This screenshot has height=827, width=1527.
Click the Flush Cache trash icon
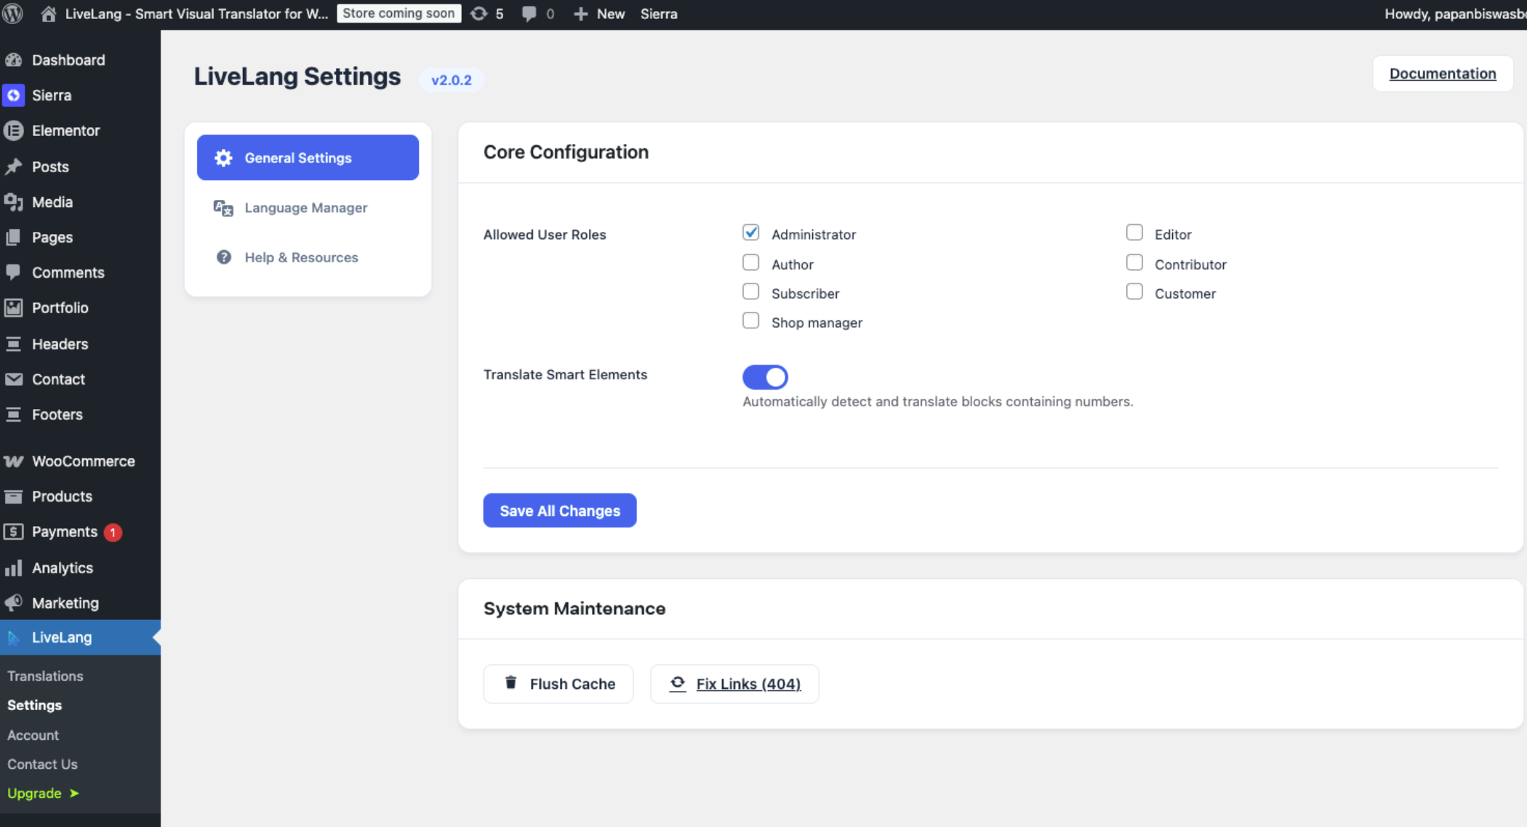tap(511, 682)
